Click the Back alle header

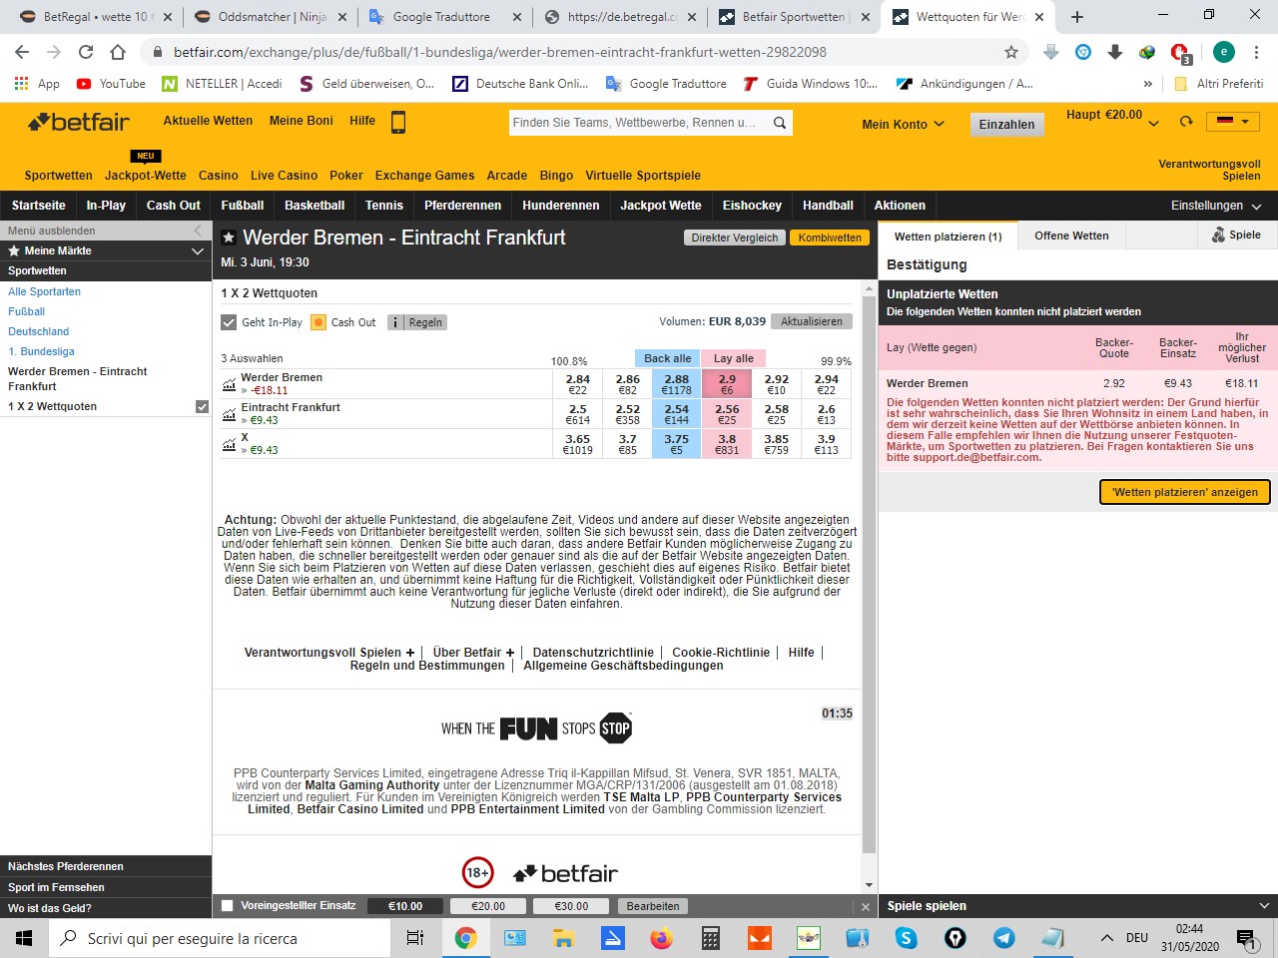click(x=667, y=358)
